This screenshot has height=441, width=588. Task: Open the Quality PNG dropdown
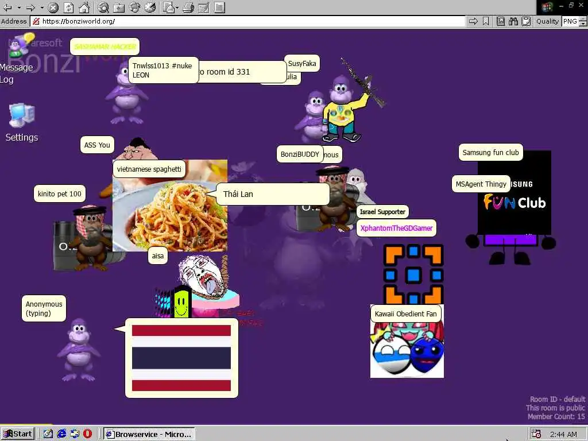point(574,21)
